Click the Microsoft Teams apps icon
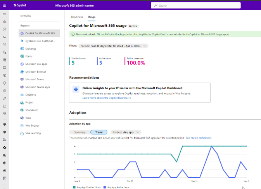 tap(22, 87)
